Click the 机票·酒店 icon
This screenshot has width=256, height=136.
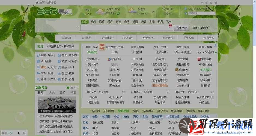pyautogui.click(x=59, y=79)
